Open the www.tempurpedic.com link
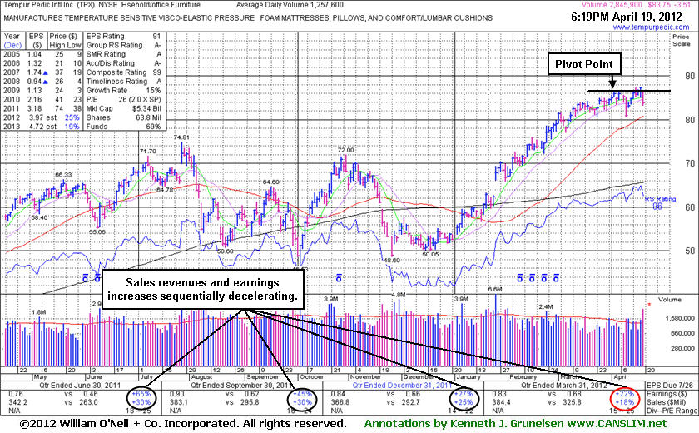 (x=651, y=27)
